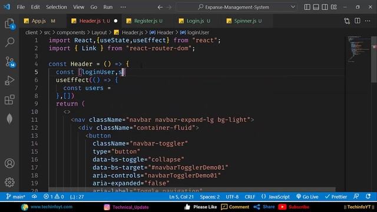This screenshot has width=377, height=212.
Task: Click the "react-router-dom" import string
Action: 158,48
